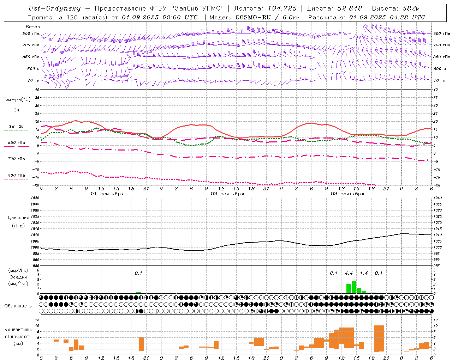Select the (мм/1ч.) unit label
This screenshot has height=361, width=452.
click(18, 284)
